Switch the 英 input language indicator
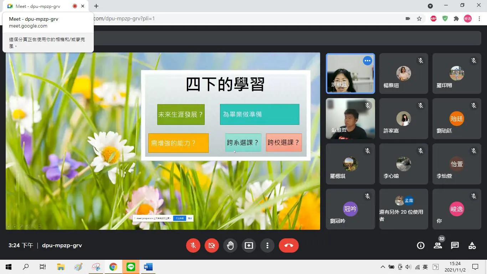The image size is (487, 274). 425,267
